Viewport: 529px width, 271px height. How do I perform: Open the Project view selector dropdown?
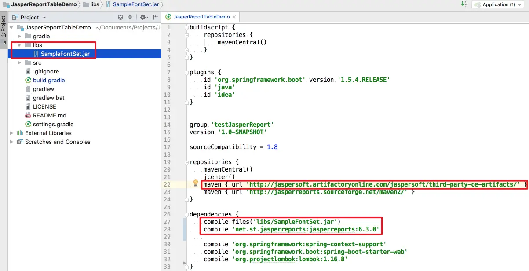tap(30, 17)
